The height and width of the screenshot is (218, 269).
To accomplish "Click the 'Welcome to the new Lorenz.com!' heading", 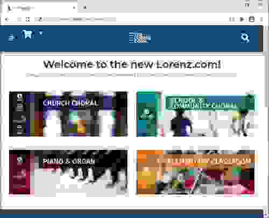I will click(132, 64).
